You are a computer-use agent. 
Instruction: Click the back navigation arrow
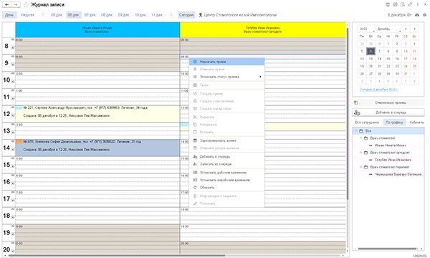7,5
